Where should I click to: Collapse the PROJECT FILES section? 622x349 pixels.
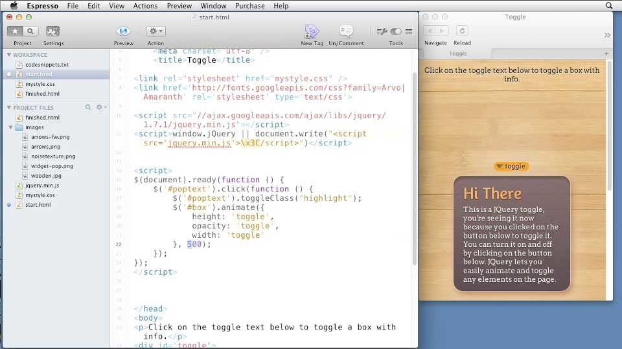click(8, 108)
